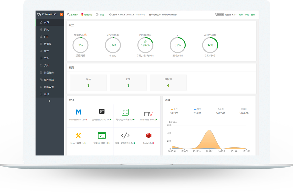The height and width of the screenshot is (193, 293).
Task: Open the 宝塔SSH终端 terminal icon
Action: coord(102,135)
